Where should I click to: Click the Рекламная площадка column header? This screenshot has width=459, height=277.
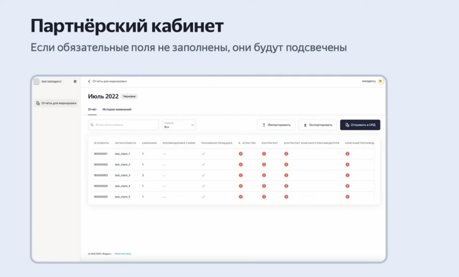click(x=217, y=143)
